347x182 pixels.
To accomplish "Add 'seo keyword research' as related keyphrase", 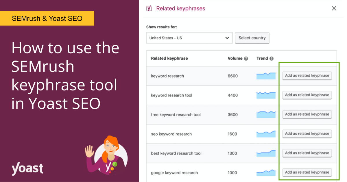I will pyautogui.click(x=307, y=134).
